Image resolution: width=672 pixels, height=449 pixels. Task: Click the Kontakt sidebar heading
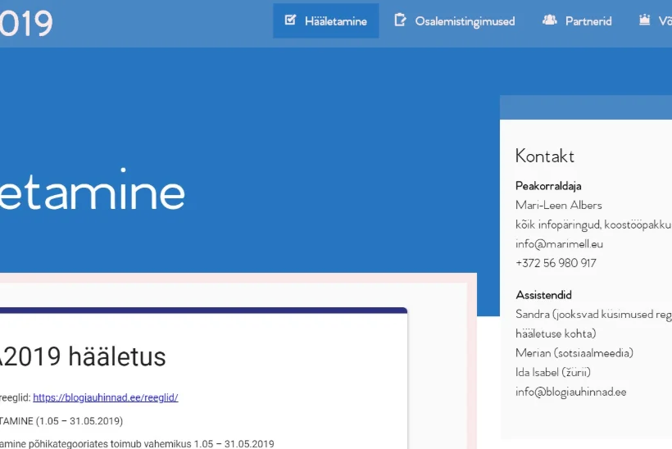click(545, 156)
